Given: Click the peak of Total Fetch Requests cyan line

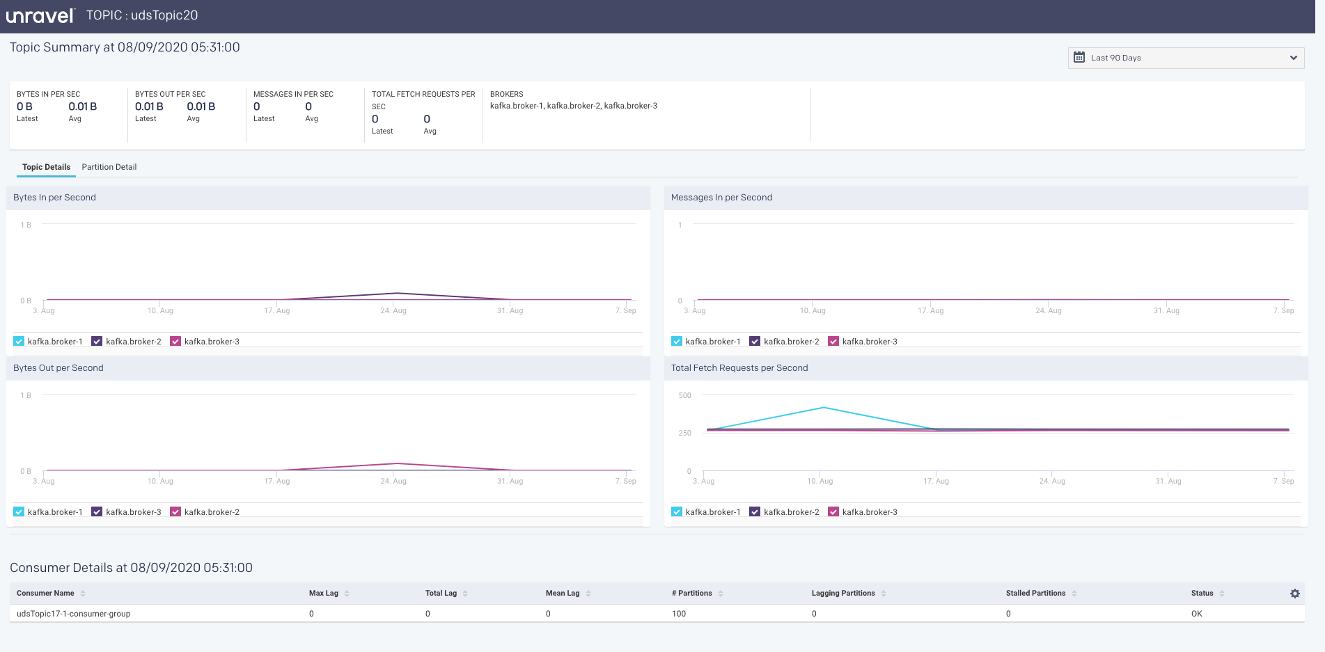Looking at the screenshot, I should (824, 407).
